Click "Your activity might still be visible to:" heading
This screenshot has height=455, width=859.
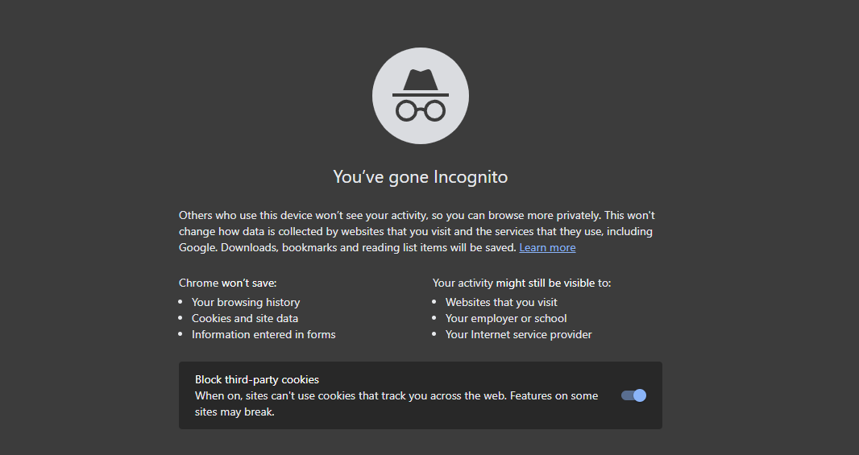[x=521, y=283]
